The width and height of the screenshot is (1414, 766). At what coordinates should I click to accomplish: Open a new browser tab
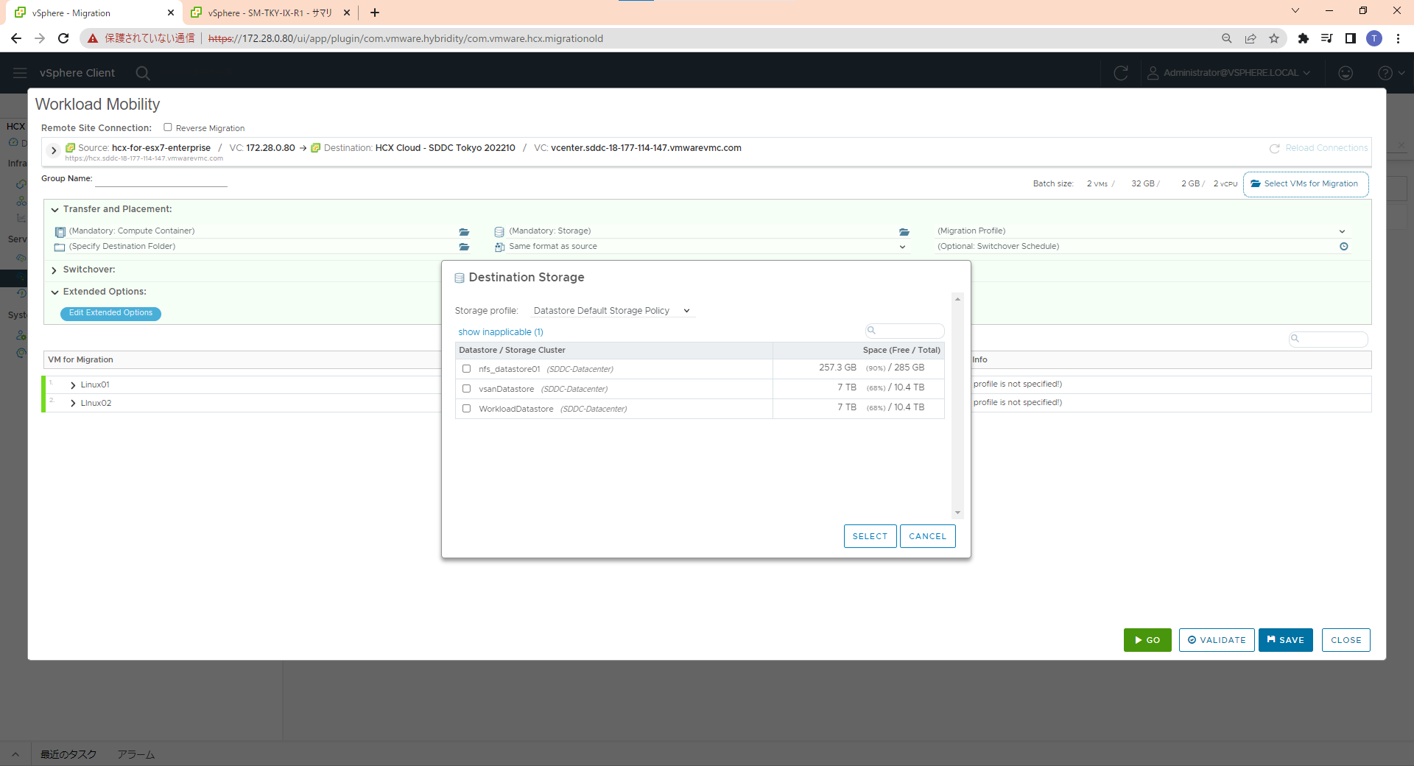coord(375,13)
